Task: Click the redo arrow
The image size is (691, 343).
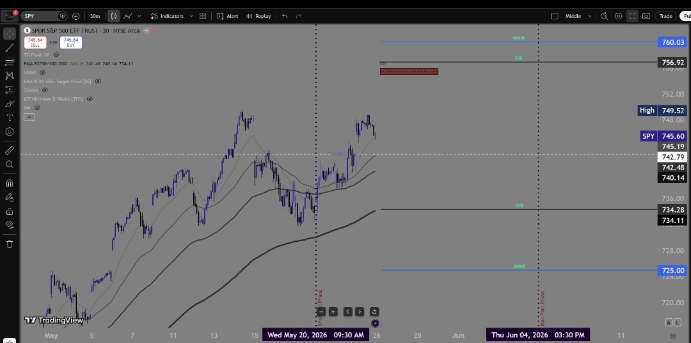Action: tap(299, 16)
